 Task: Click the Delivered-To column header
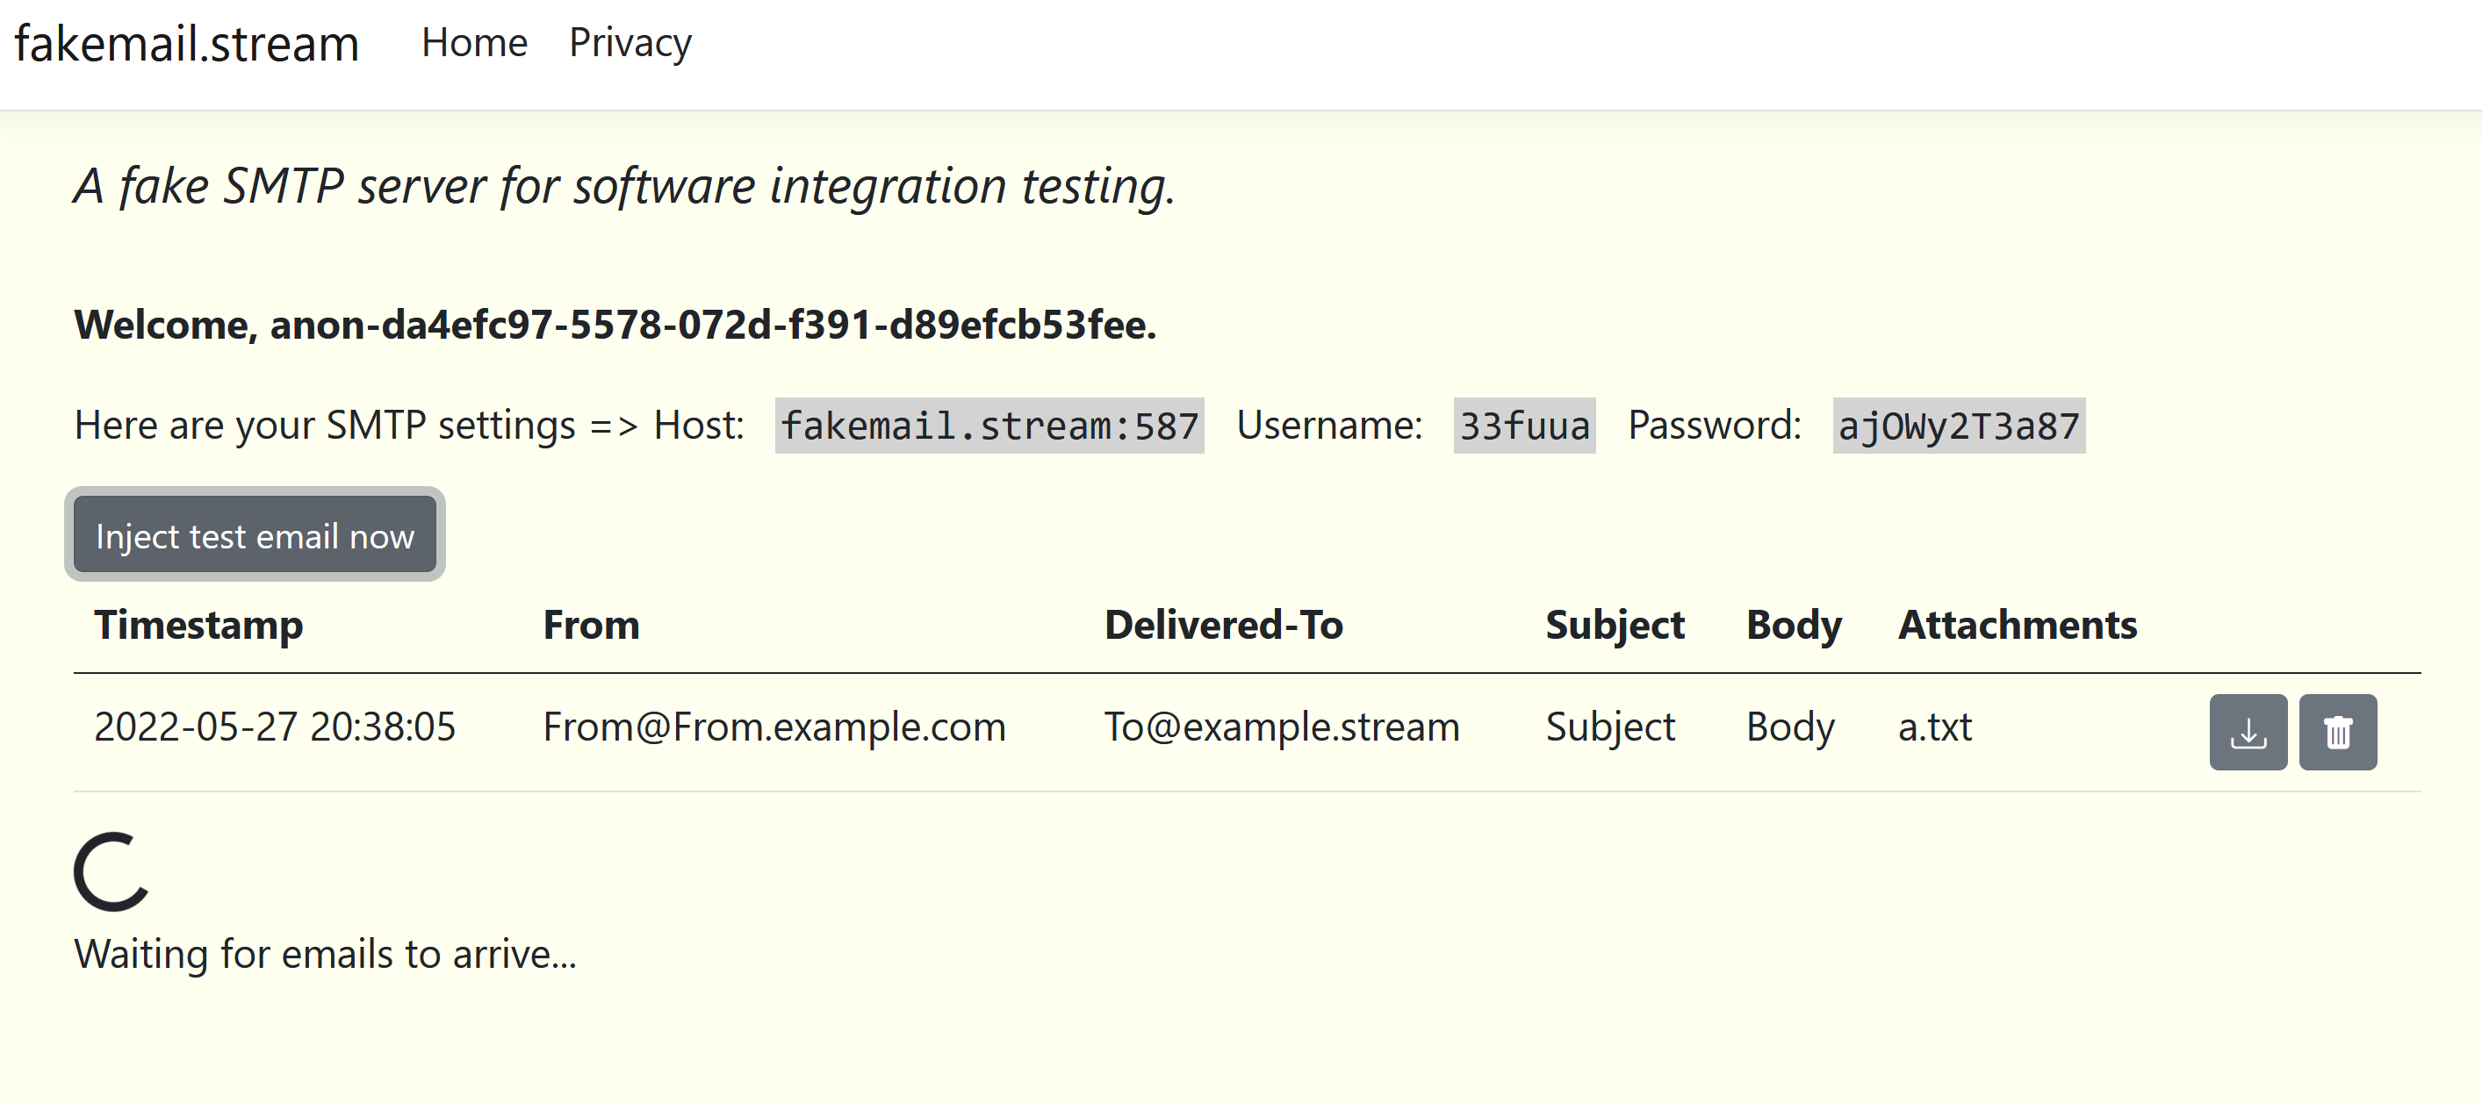tap(1223, 625)
